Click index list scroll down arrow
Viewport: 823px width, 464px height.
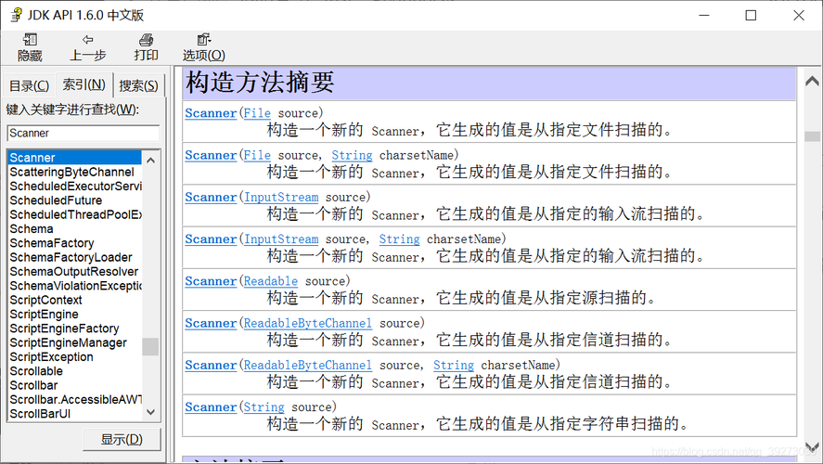point(150,412)
